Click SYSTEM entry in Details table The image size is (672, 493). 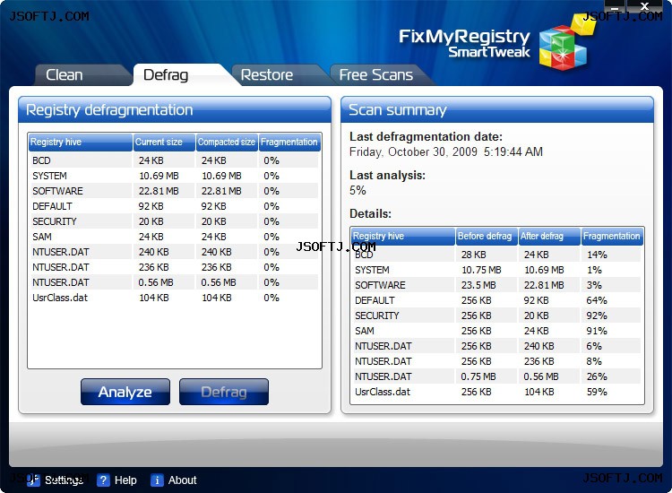[372, 270]
